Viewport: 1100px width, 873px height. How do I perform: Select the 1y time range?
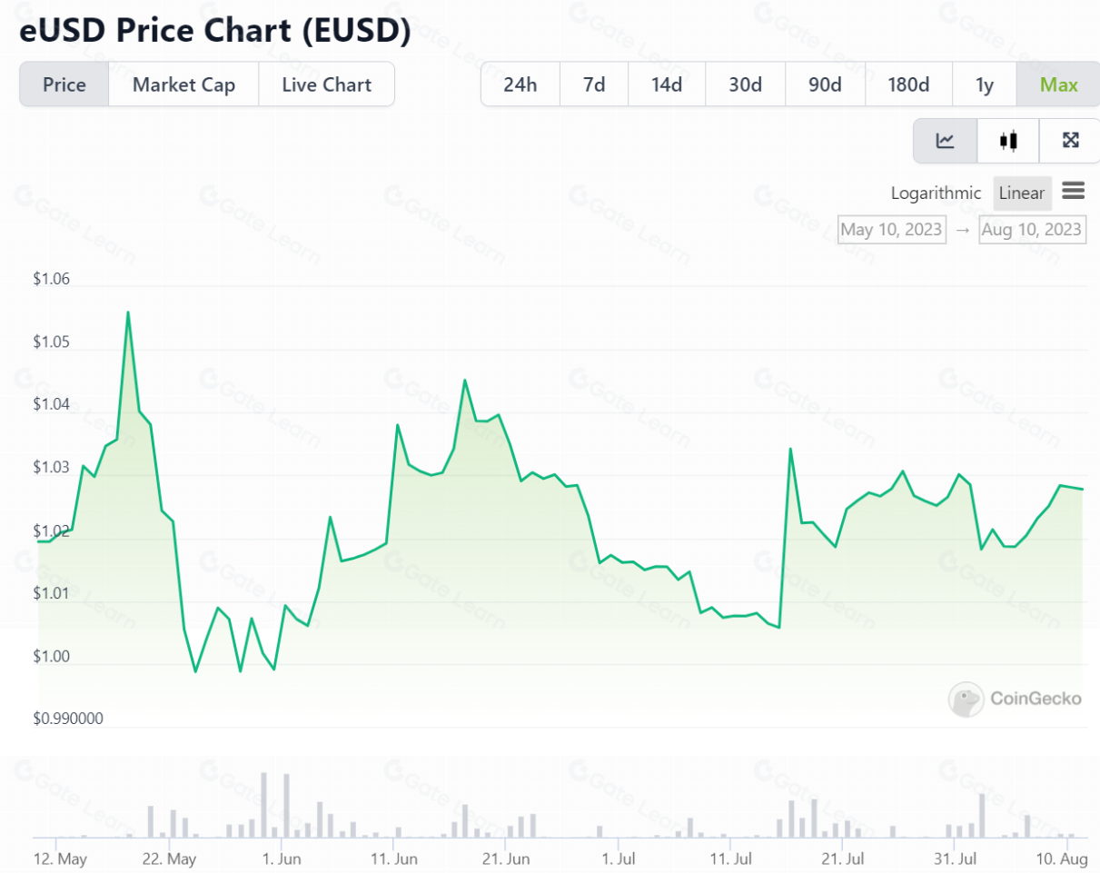click(985, 85)
